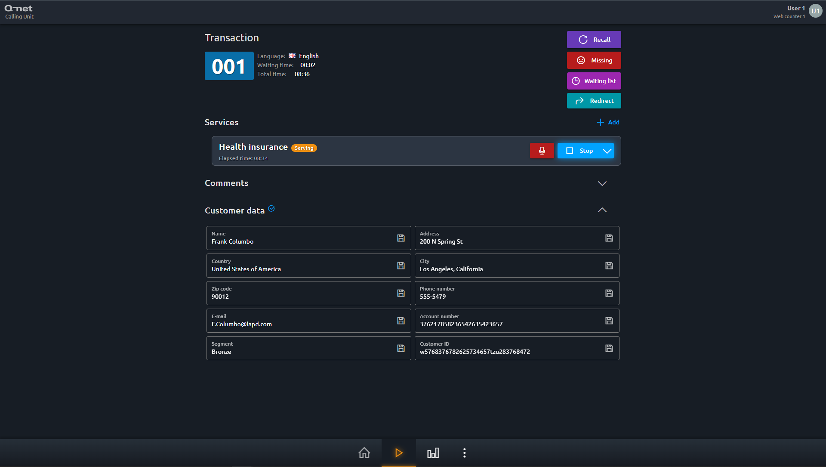Click the Web counter 1 label
The width and height of the screenshot is (826, 467).
click(x=789, y=16)
